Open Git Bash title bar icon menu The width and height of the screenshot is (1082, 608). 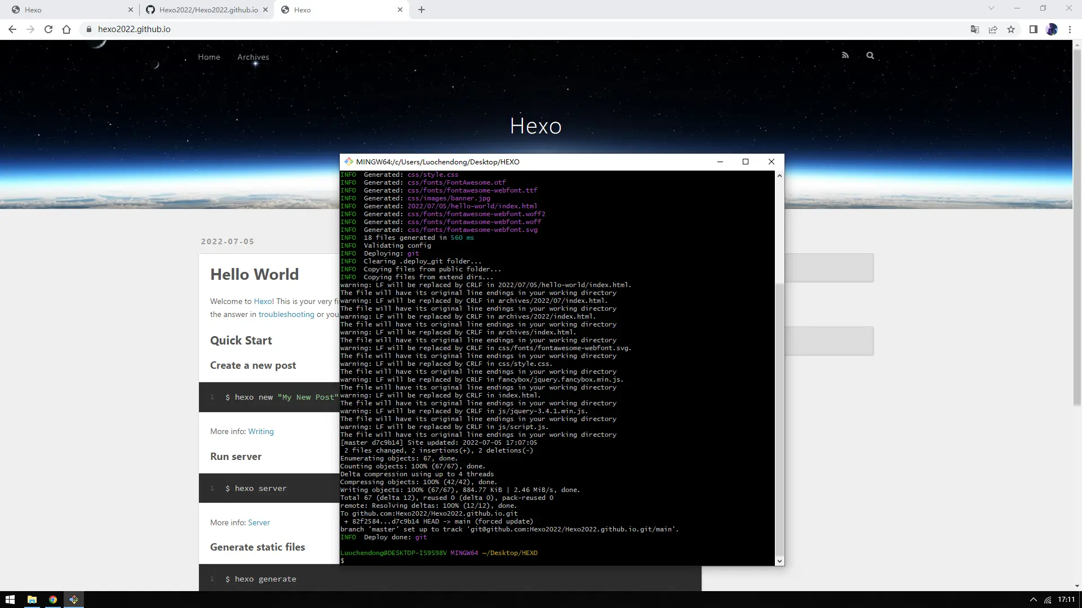pos(349,162)
